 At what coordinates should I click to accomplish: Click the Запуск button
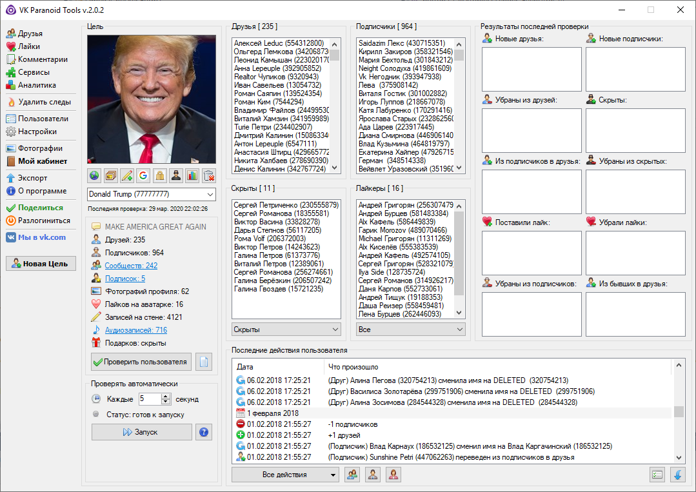point(142,432)
